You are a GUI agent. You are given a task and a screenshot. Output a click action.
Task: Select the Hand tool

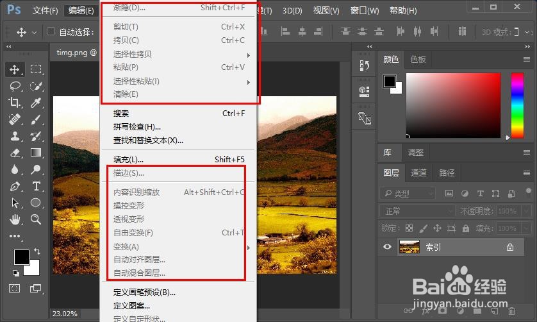[x=14, y=219]
